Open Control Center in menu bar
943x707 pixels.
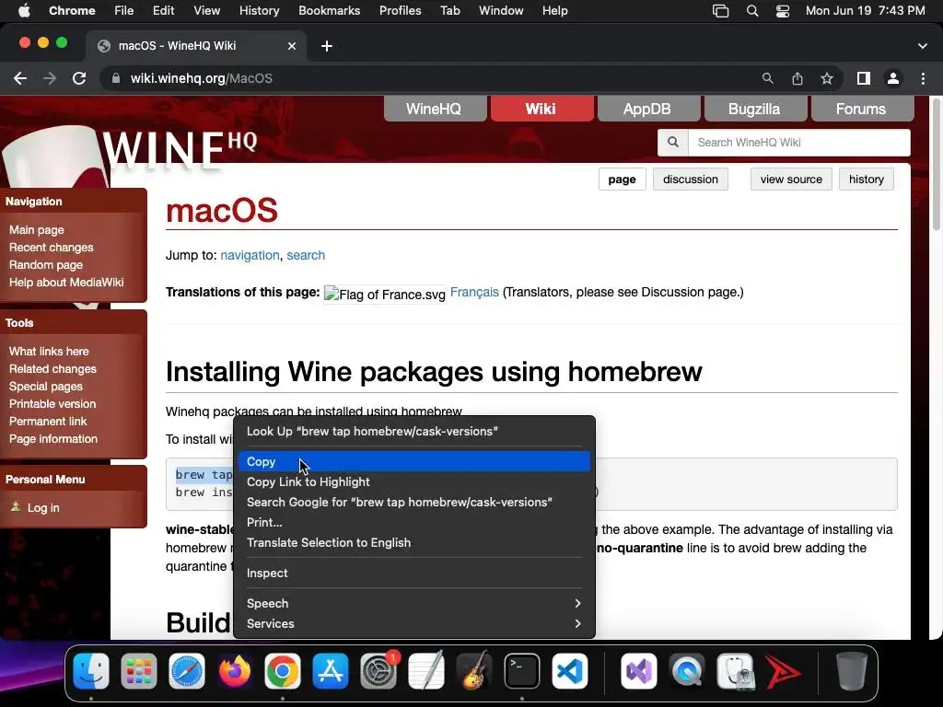(783, 11)
